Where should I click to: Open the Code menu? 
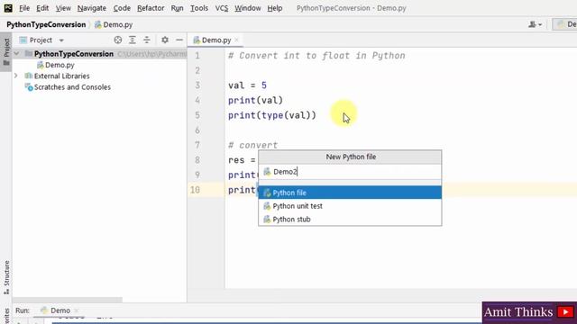122,8
